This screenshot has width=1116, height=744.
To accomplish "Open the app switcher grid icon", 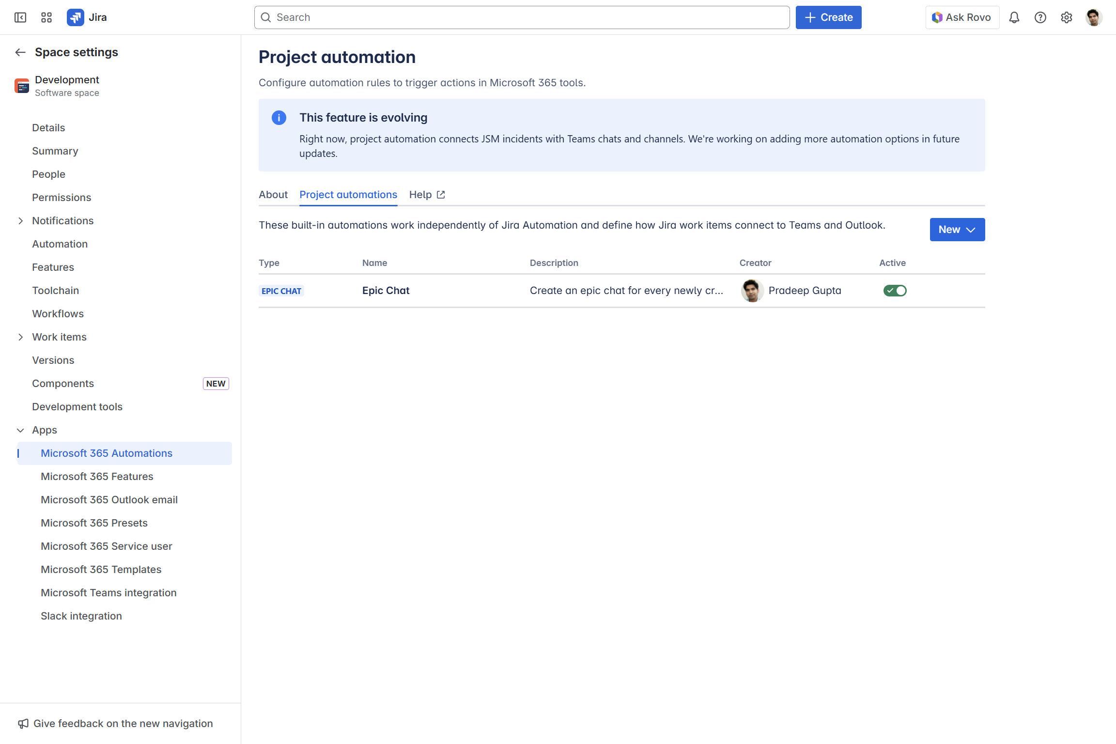I will (x=46, y=17).
